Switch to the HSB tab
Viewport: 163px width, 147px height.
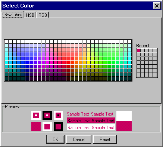click(30, 15)
